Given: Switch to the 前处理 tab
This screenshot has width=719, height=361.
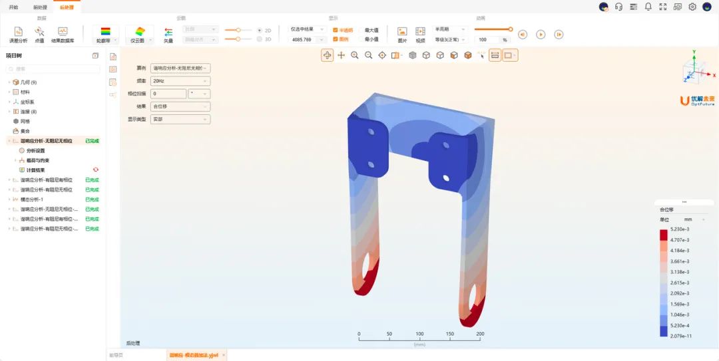Looking at the screenshot, I should [x=40, y=7].
